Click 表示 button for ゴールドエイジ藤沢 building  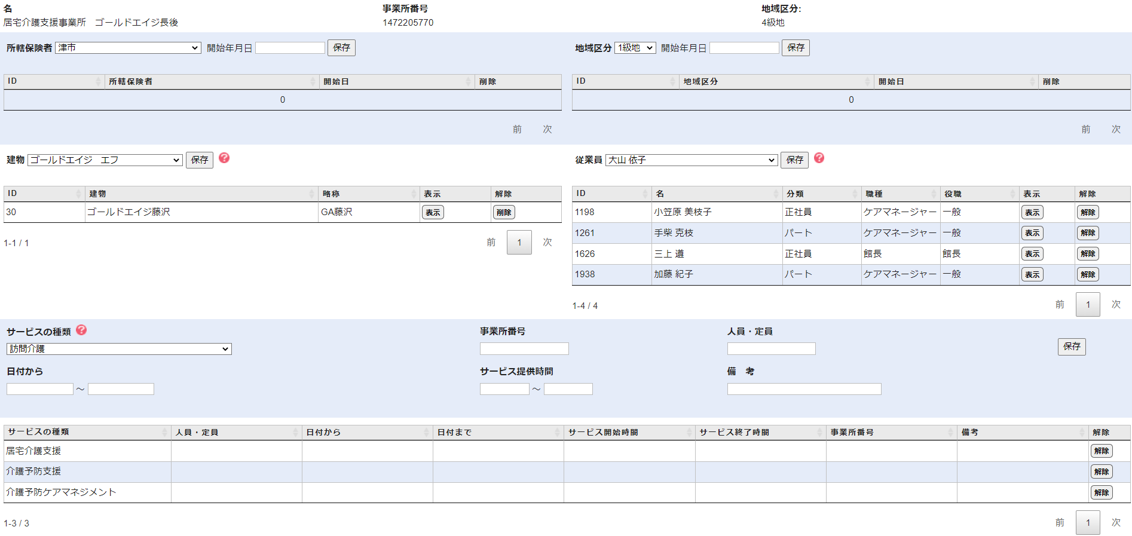tap(433, 212)
